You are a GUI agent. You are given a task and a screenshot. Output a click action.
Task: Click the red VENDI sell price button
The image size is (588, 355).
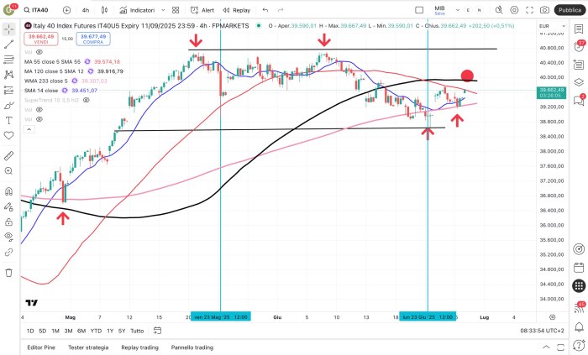point(39,39)
